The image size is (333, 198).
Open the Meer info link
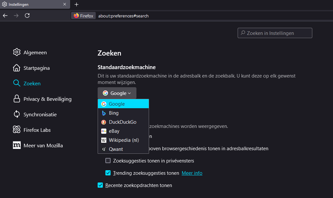pyautogui.click(x=192, y=173)
